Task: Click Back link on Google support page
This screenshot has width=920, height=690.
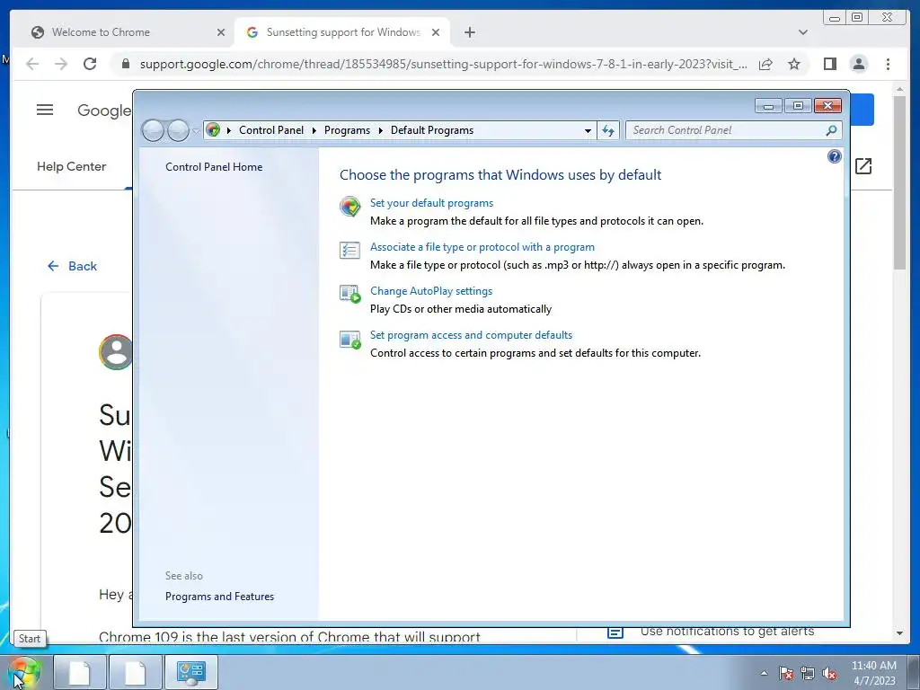Action: [72, 266]
